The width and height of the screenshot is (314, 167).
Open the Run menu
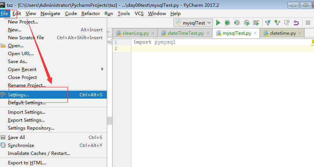click(109, 14)
